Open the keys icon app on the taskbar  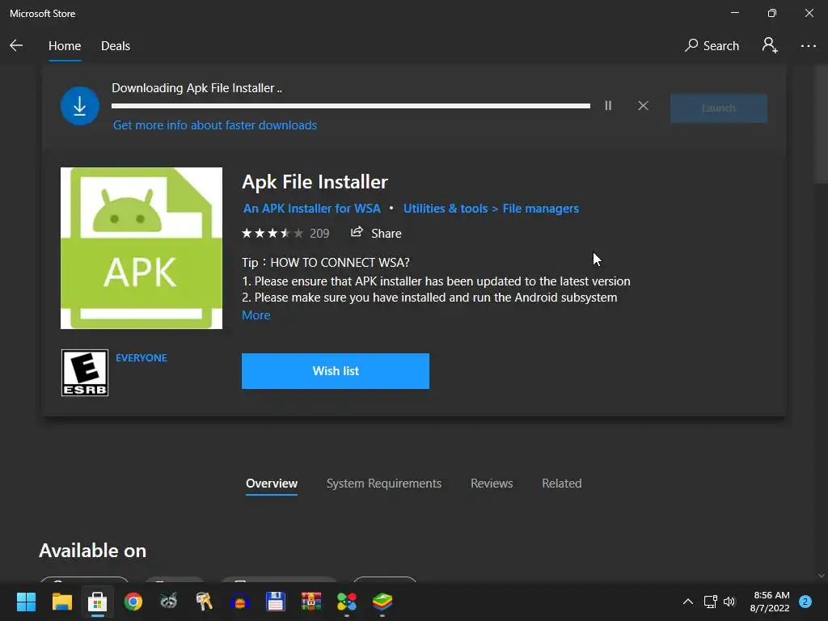[x=204, y=602]
